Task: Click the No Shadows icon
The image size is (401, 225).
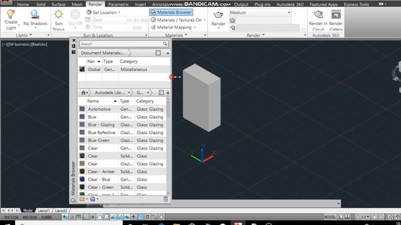Action: pyautogui.click(x=35, y=14)
